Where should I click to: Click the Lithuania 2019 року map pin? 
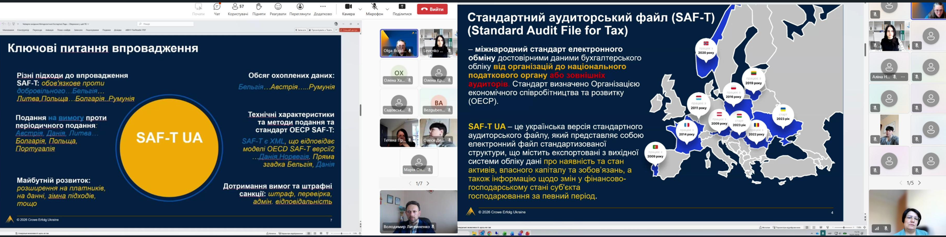(753, 79)
